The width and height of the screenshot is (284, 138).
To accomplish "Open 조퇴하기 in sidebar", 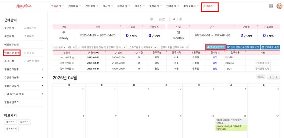I will tap(29, 36).
